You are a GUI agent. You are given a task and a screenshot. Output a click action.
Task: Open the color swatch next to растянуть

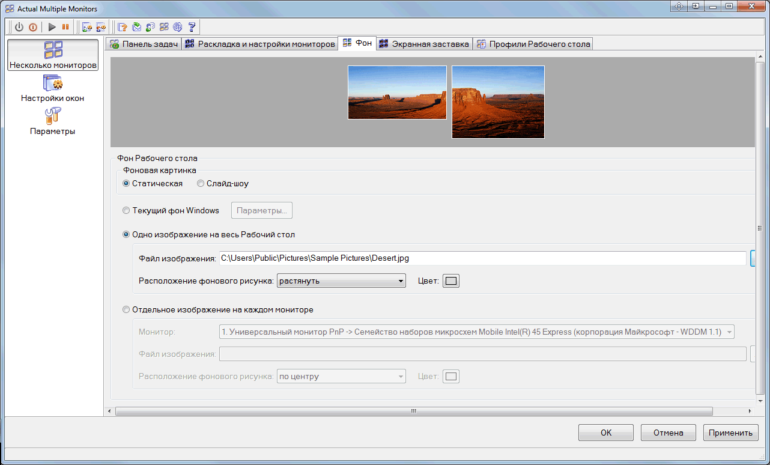[x=451, y=281]
